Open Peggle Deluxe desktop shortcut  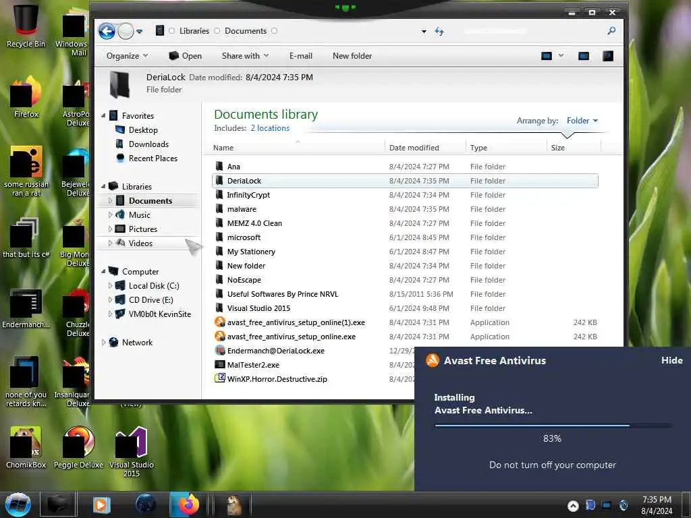tap(78, 447)
